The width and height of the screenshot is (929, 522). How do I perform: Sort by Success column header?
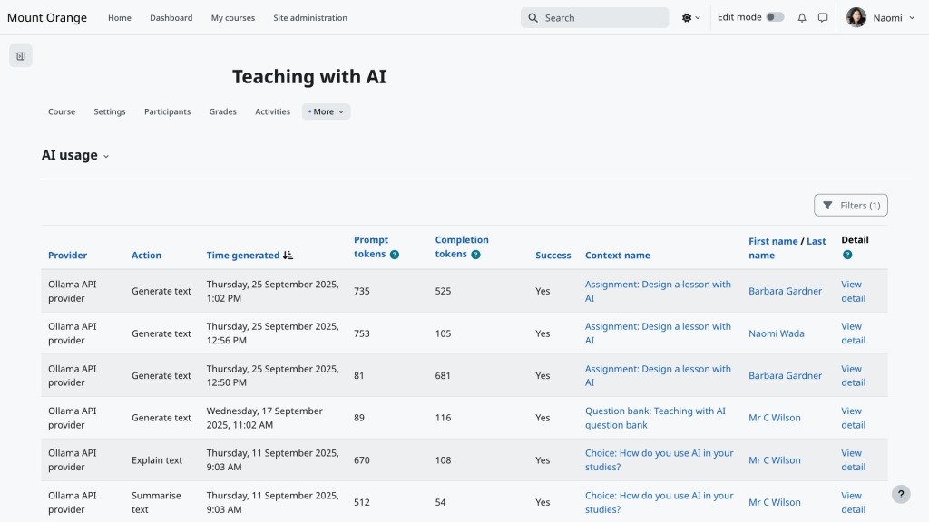(553, 255)
